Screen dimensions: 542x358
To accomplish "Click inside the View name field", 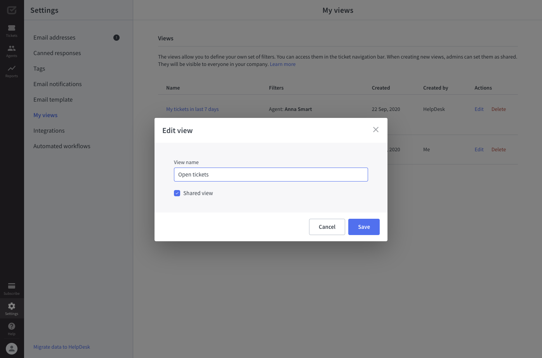I will (x=271, y=175).
